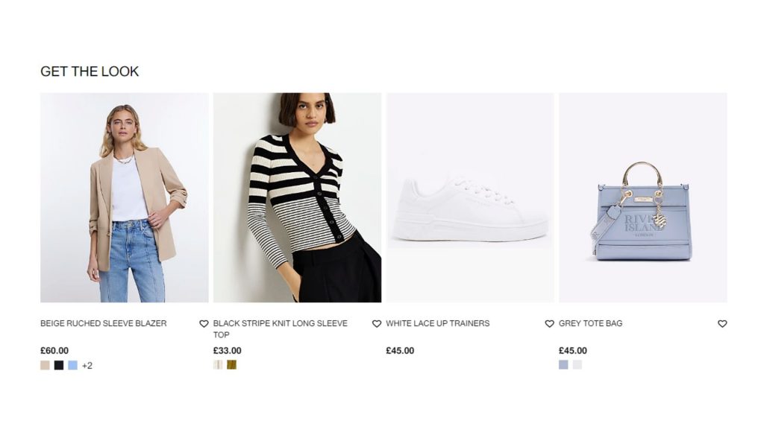Choose black color swatch for the blazer
The height and width of the screenshot is (429, 764).
coord(59,365)
